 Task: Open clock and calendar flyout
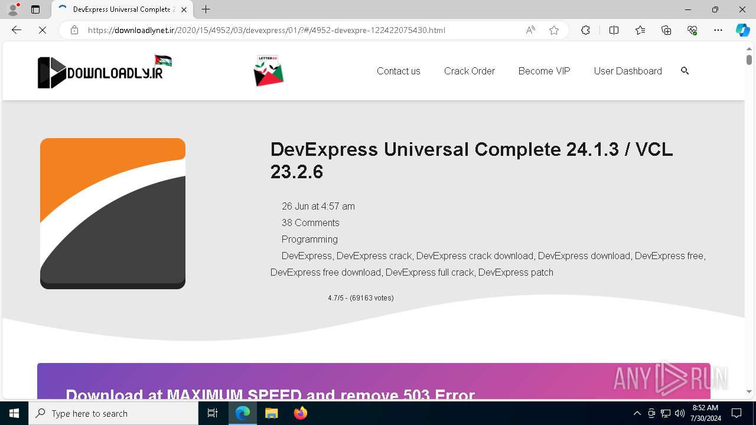[705, 413]
